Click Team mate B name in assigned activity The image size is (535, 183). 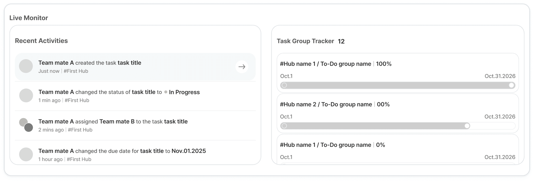point(117,121)
